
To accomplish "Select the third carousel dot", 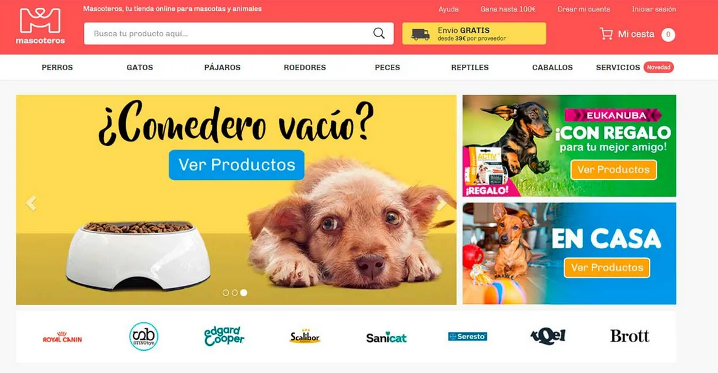I will [x=243, y=292].
